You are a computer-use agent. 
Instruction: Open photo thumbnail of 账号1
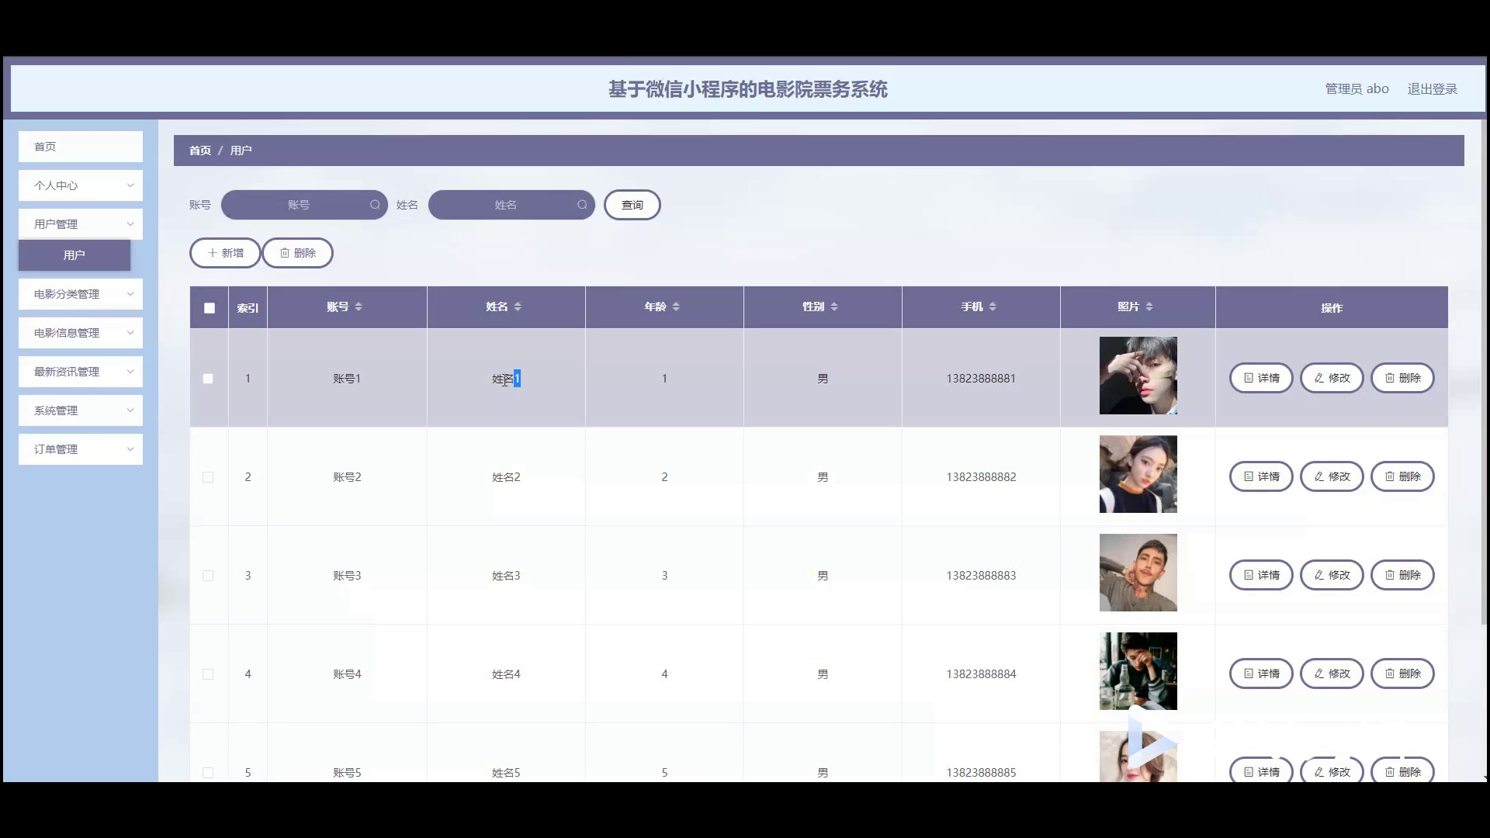pyautogui.click(x=1138, y=376)
